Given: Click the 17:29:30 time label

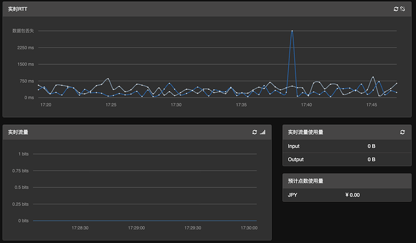Looking at the screenshot, I should pyautogui.click(x=193, y=228).
